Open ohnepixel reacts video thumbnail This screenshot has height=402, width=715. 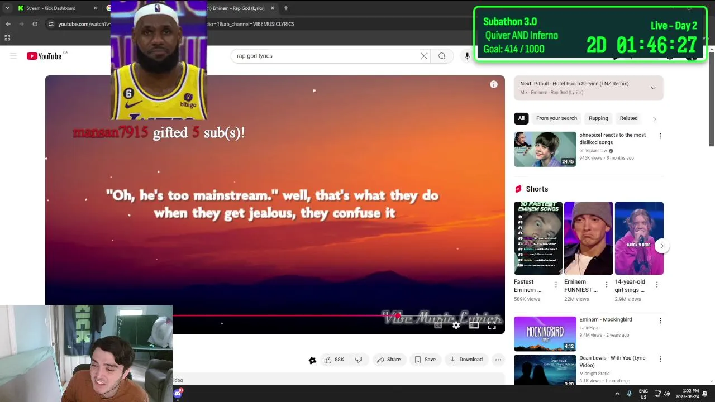(x=545, y=149)
